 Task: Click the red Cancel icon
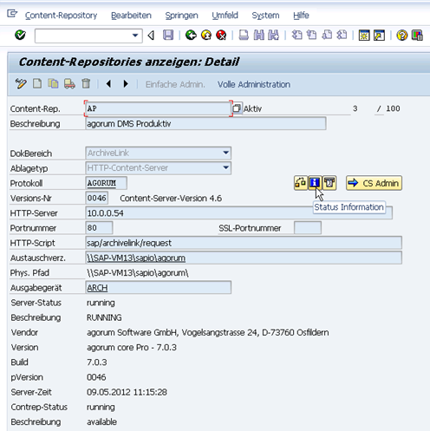[x=221, y=36]
